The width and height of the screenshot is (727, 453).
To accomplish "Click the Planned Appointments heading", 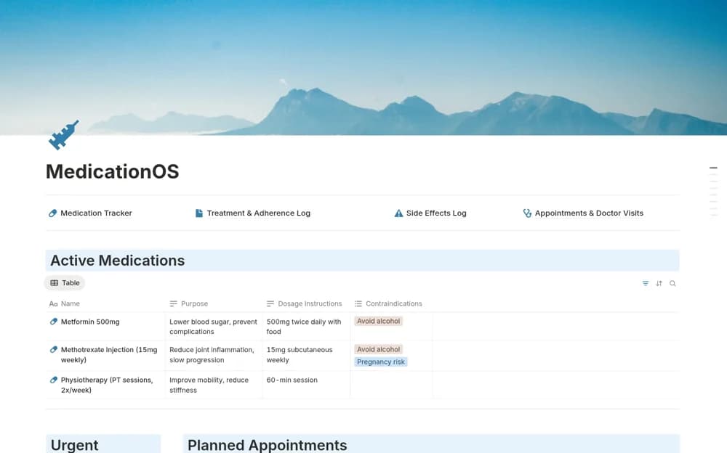I will pyautogui.click(x=267, y=445).
